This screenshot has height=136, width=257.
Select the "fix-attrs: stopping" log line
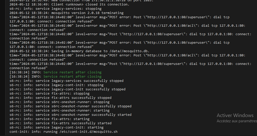pos(49,93)
